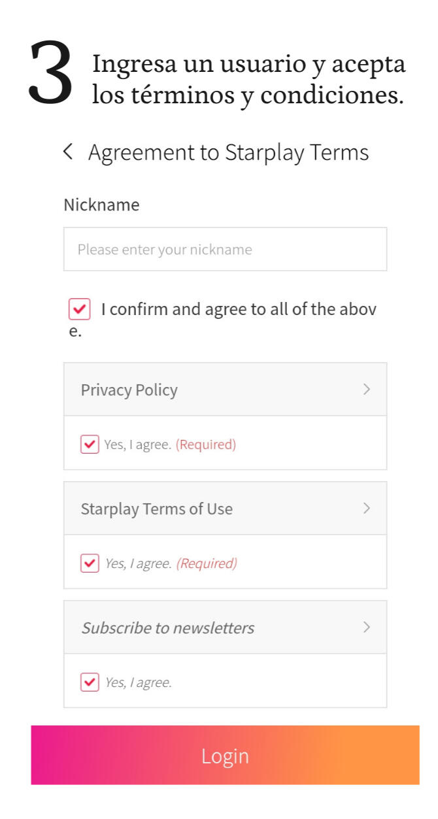Click the 'I confirm and agree' label text
Viewport: 438px width, 819px height.
pos(239,309)
